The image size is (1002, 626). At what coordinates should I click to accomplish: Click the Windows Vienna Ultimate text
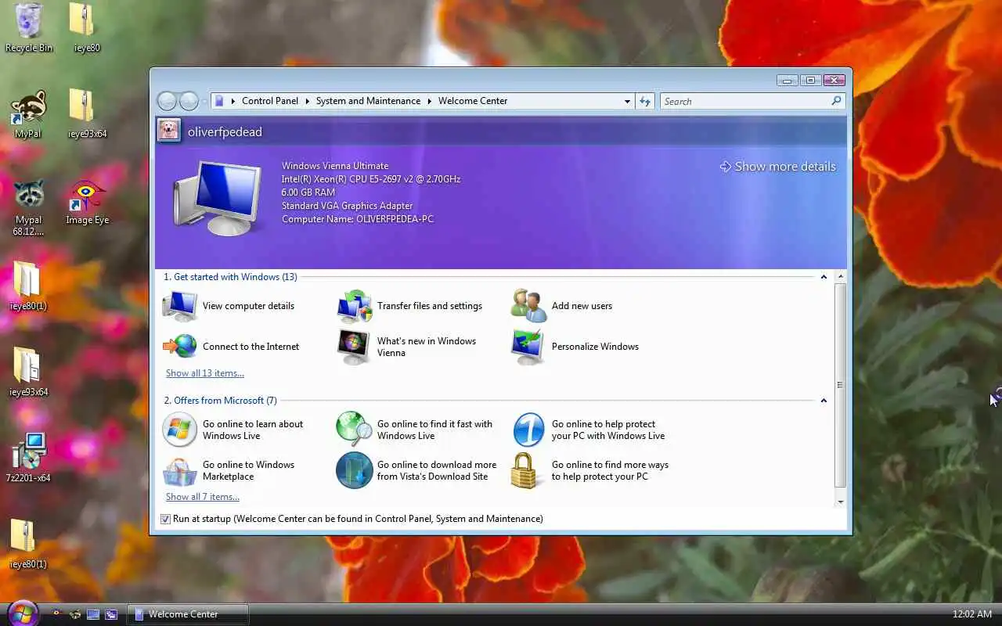(335, 166)
